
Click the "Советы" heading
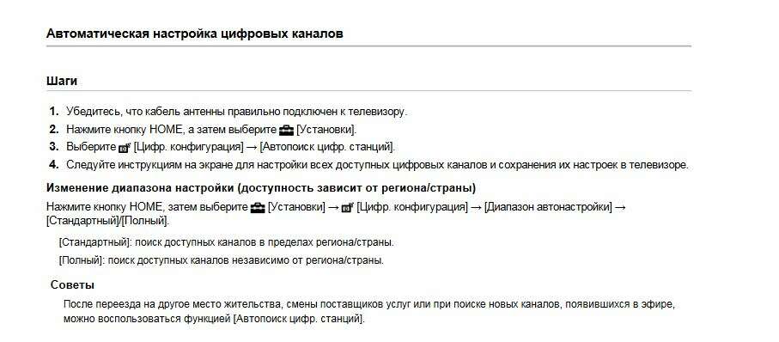click(x=72, y=285)
